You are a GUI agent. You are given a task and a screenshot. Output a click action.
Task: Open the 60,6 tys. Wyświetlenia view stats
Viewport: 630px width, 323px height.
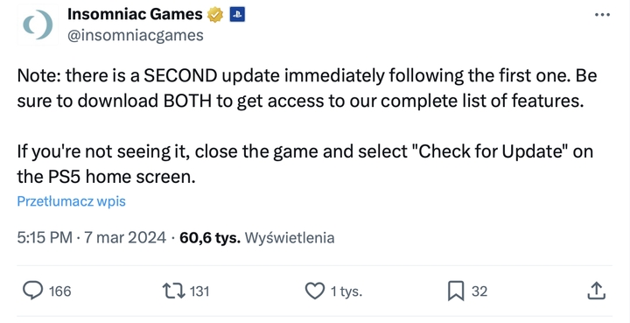click(257, 237)
